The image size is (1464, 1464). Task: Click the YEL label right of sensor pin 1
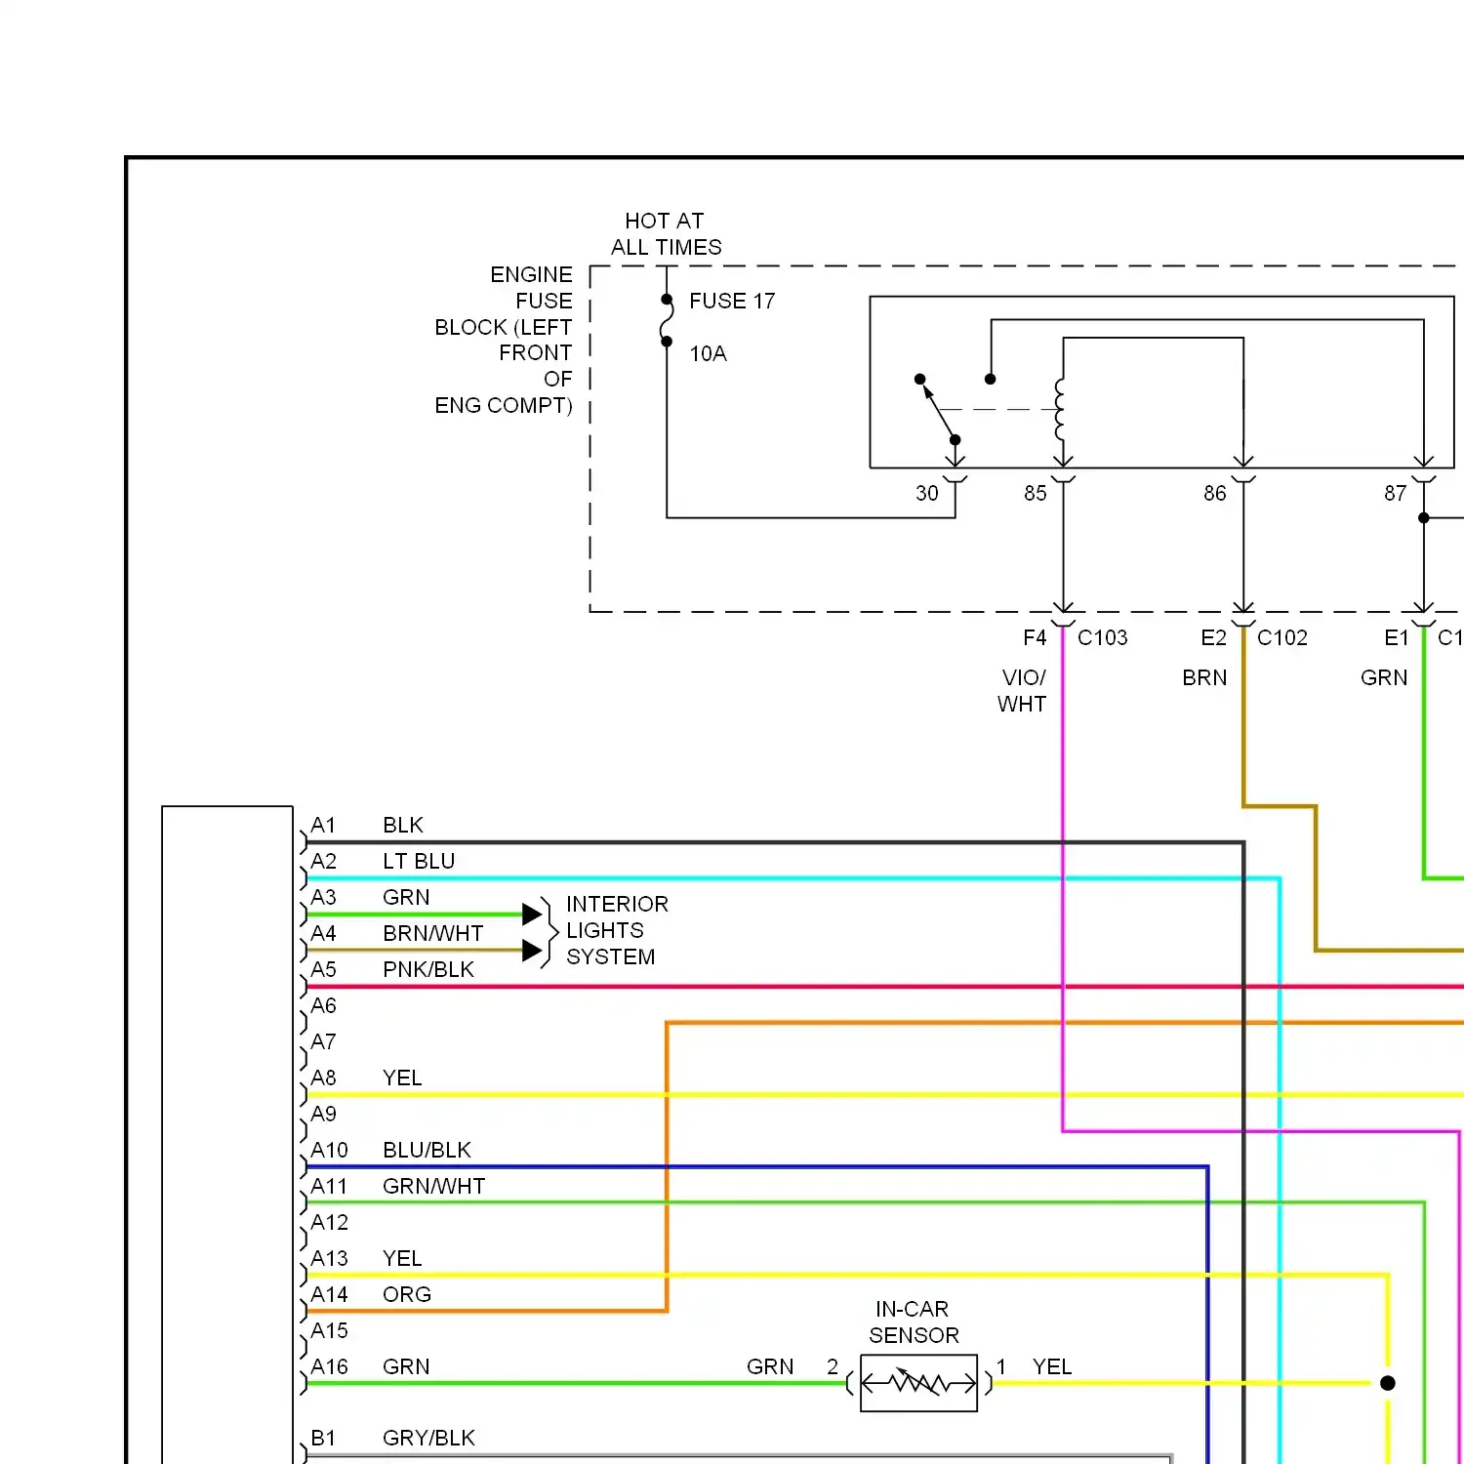point(1052,1366)
